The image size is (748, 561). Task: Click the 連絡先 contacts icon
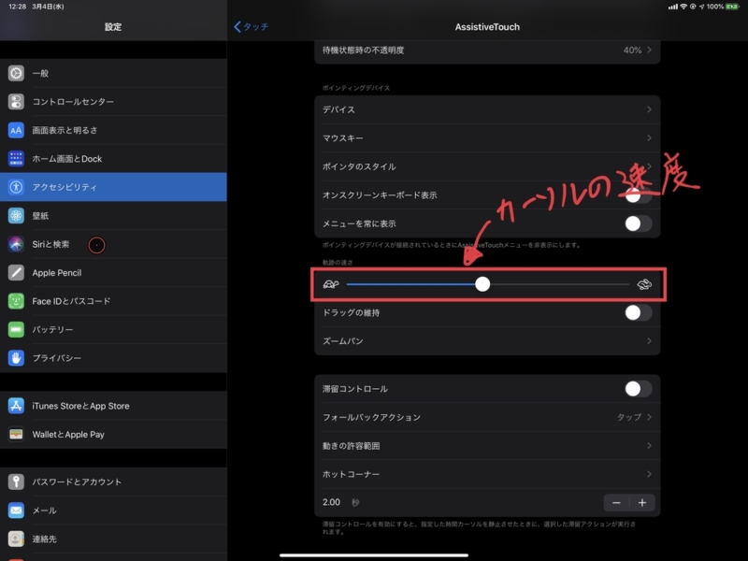click(x=16, y=539)
